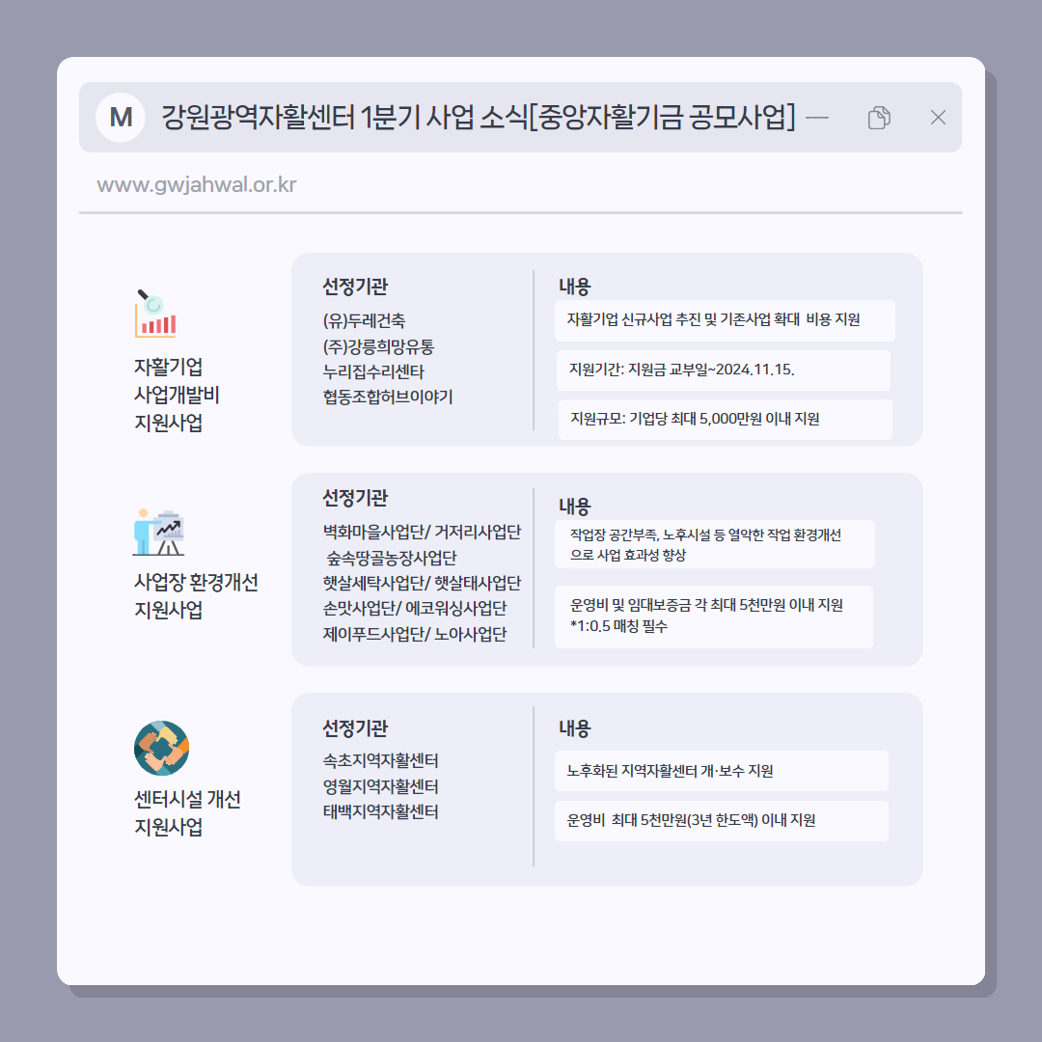Click 내용 heading above 노후화된 지역자활센터
This screenshot has width=1042, height=1042.
574,728
